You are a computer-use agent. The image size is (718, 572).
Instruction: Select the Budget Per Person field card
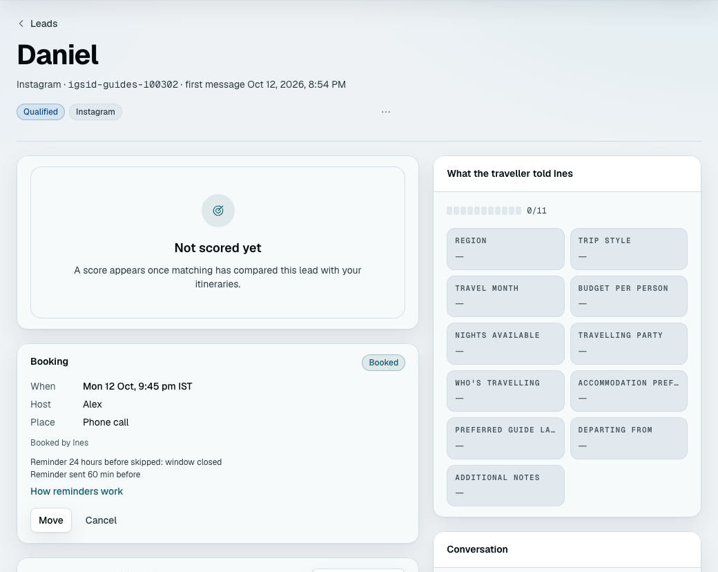629,296
